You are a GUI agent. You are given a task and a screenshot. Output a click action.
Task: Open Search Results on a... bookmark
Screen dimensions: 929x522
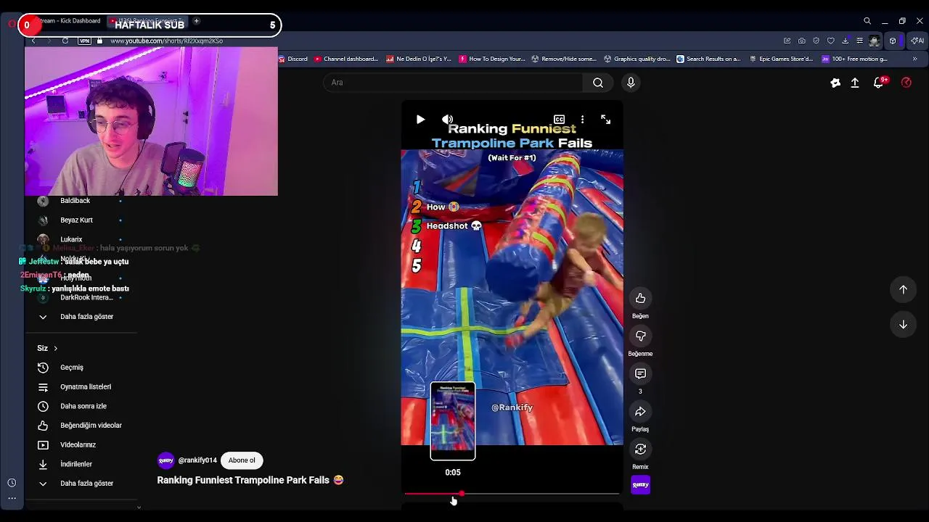pyautogui.click(x=709, y=59)
